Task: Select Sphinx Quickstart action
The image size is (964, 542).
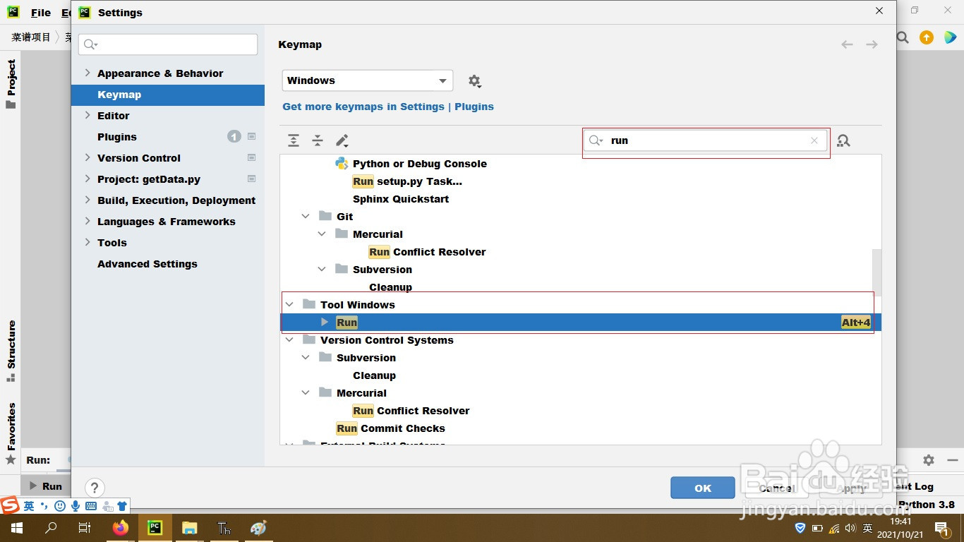Action: [x=401, y=199]
